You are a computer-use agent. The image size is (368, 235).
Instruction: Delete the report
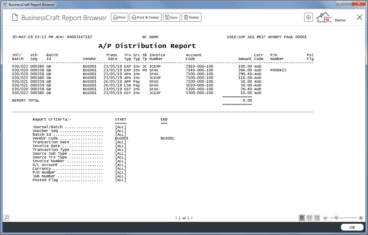coord(191,17)
